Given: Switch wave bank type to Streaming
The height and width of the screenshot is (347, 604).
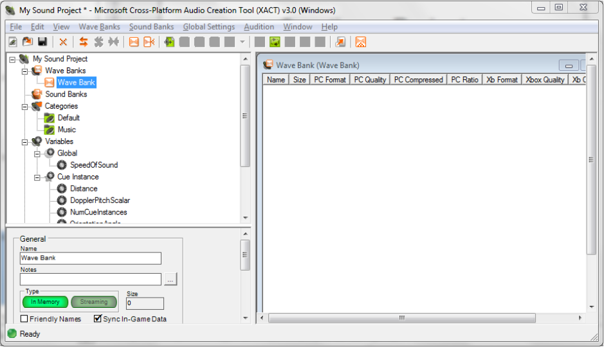Looking at the screenshot, I should click(94, 302).
